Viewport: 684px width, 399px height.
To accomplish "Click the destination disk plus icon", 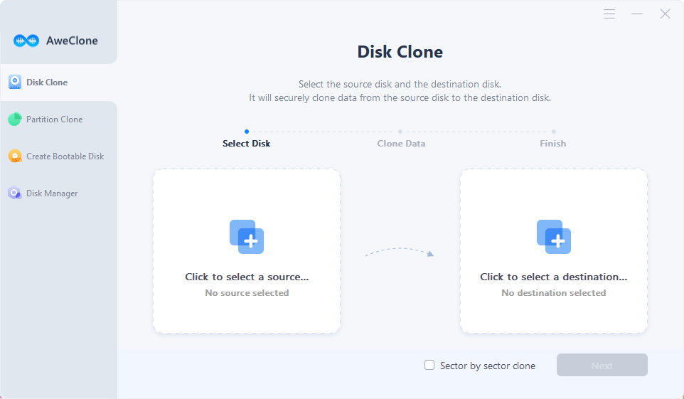I will [x=554, y=237].
